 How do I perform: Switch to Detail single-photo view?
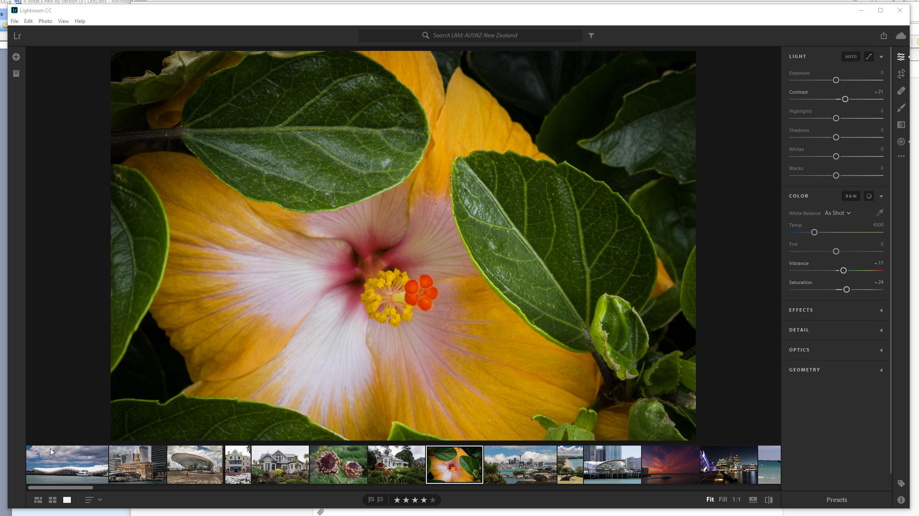pyautogui.click(x=67, y=500)
